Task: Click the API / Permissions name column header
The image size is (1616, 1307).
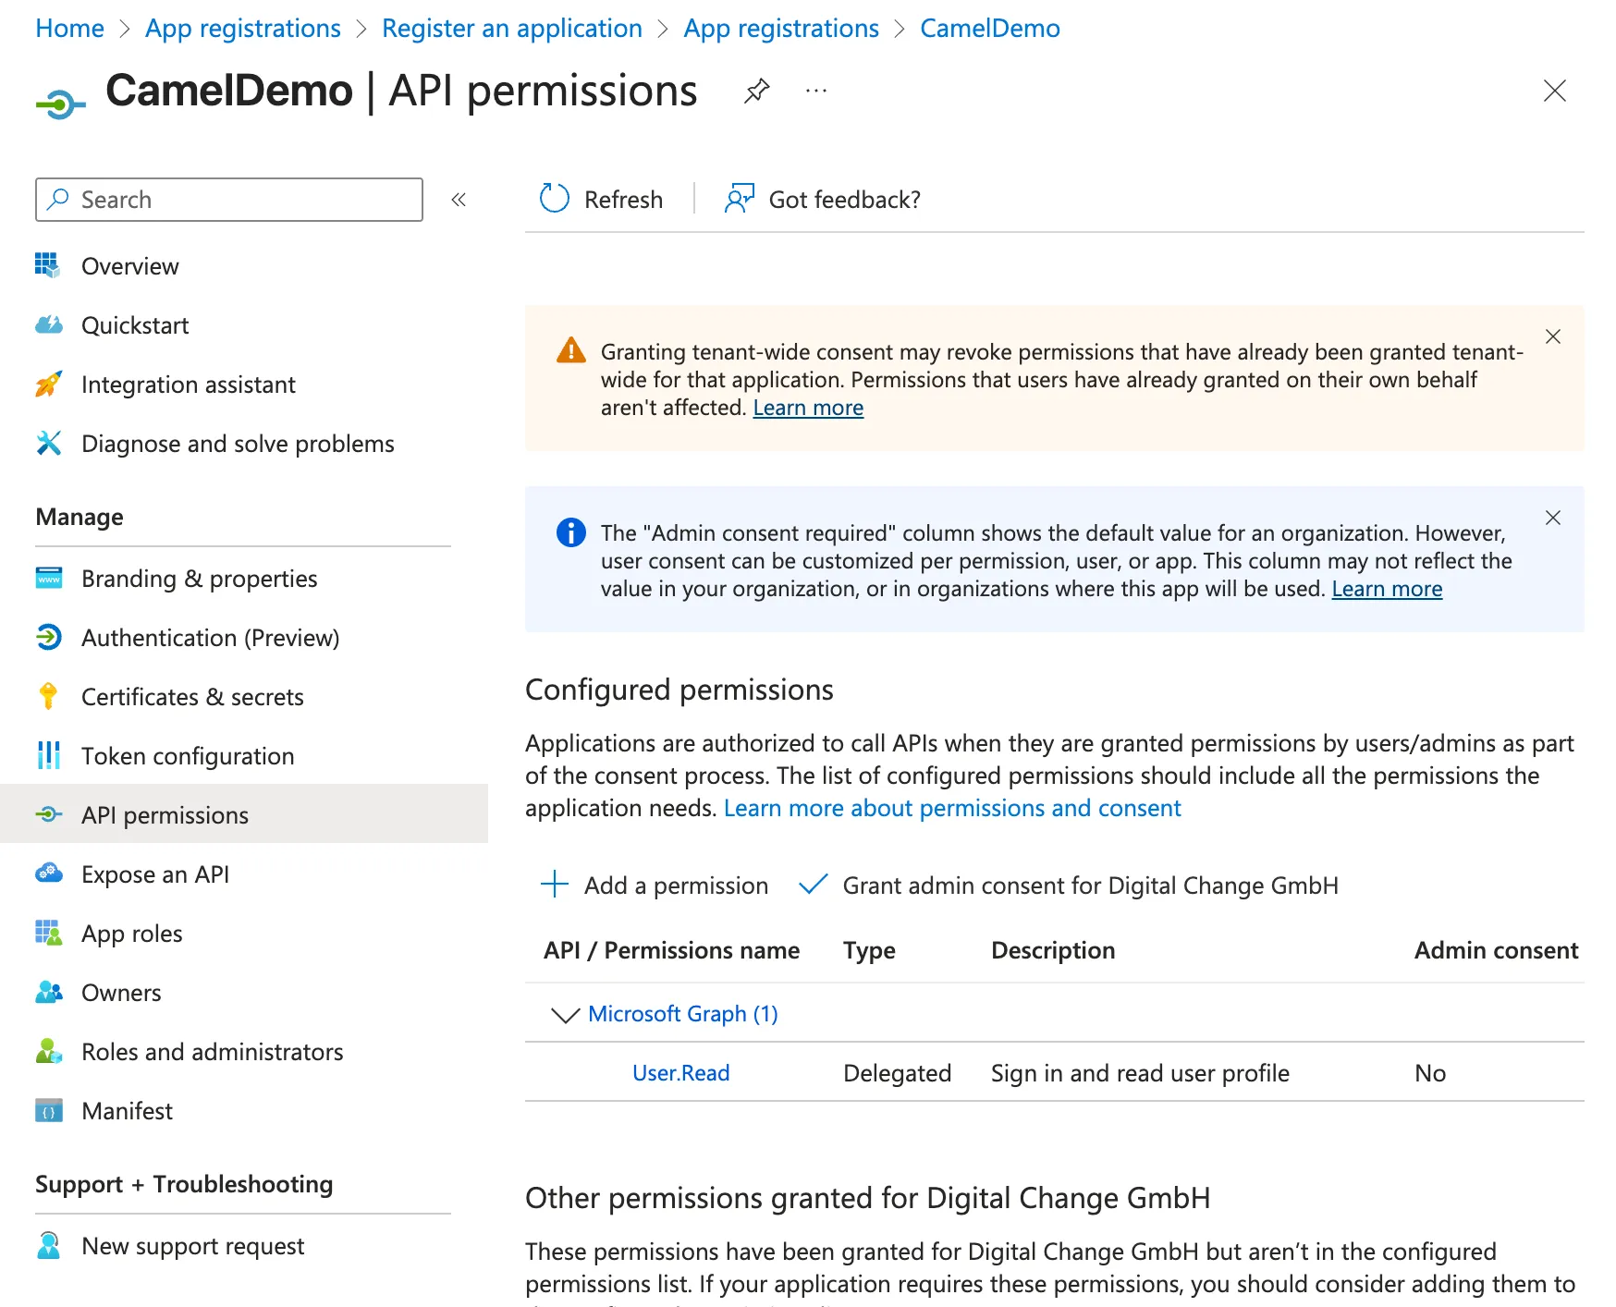Action: coord(671,950)
